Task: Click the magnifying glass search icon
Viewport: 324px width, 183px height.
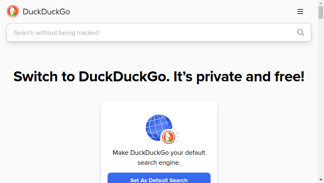Action: [301, 32]
